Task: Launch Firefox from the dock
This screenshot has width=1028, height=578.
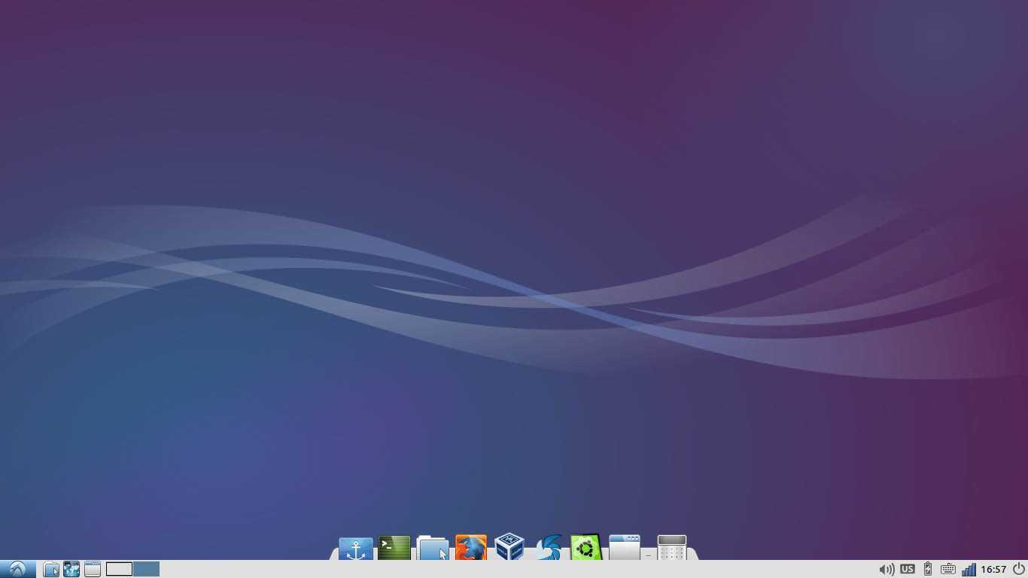Action: (x=471, y=548)
